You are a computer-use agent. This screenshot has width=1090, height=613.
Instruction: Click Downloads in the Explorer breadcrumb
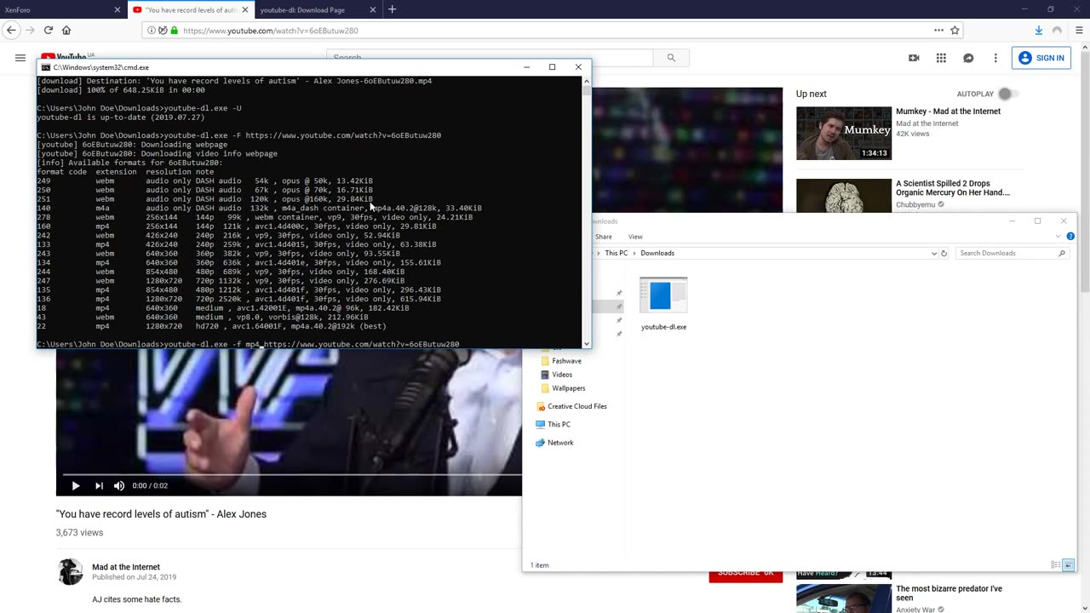point(657,253)
